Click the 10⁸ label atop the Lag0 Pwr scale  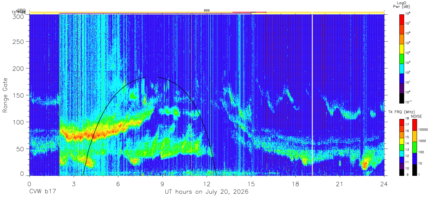[x=408, y=13]
